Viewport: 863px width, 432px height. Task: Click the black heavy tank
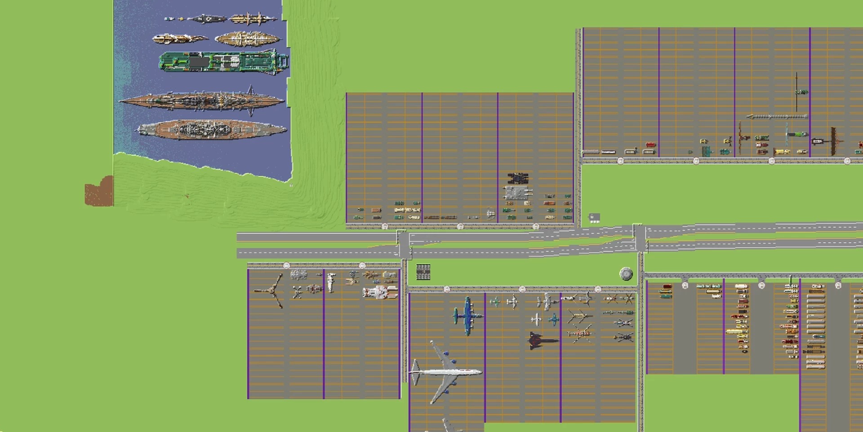click(x=518, y=178)
